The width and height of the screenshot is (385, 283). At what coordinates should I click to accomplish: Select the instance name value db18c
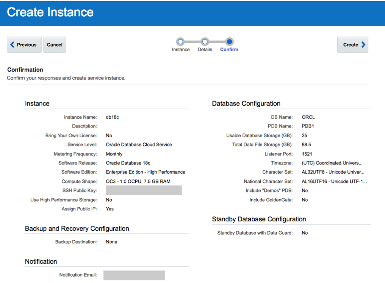[x=113, y=117]
